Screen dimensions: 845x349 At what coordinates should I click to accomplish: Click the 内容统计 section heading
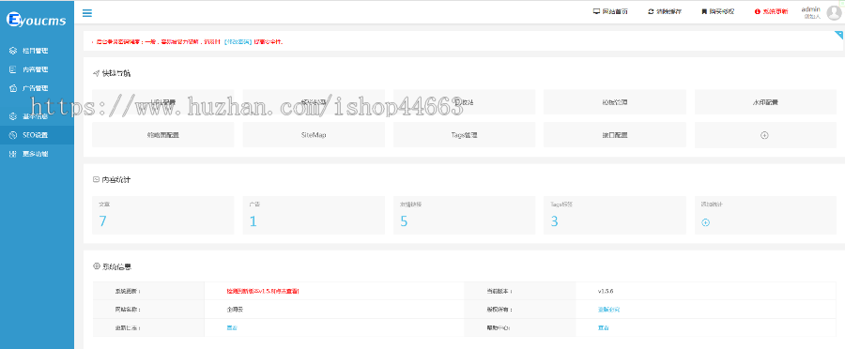click(115, 179)
